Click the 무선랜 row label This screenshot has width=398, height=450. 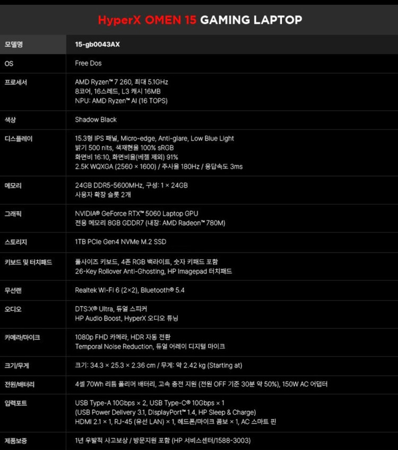(13, 290)
